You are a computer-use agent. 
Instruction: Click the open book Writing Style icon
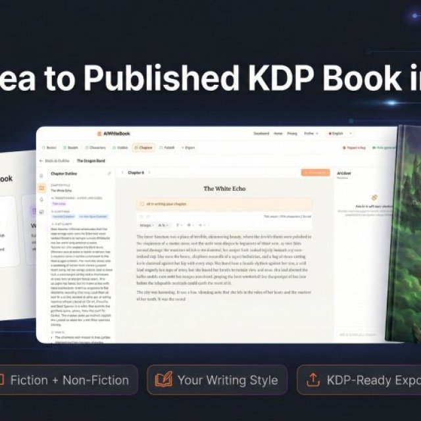163,380
